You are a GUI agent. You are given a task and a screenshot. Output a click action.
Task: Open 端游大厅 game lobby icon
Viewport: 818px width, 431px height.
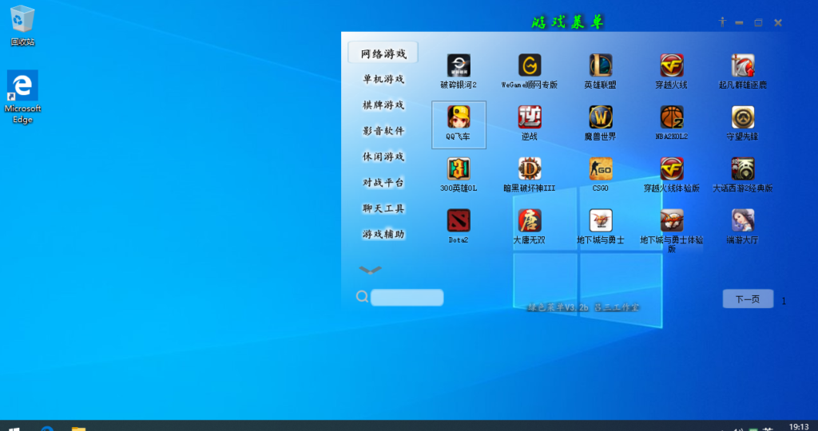(742, 220)
